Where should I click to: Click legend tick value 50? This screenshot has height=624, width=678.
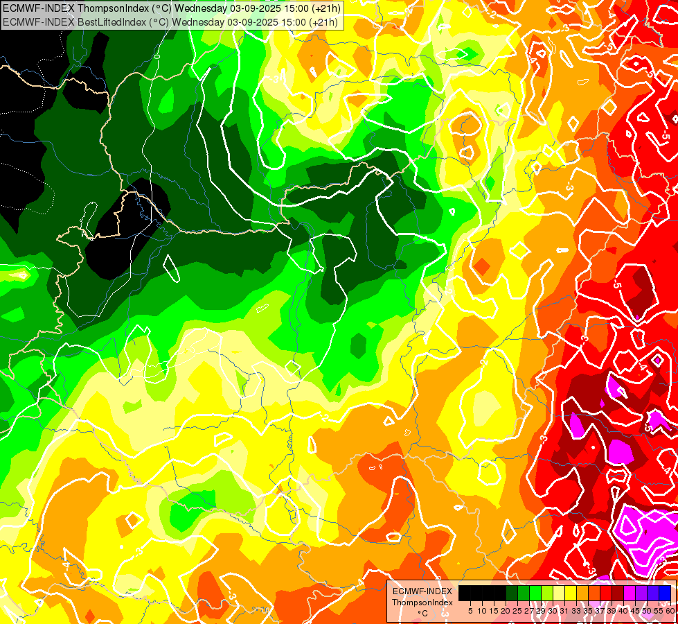pos(646,611)
